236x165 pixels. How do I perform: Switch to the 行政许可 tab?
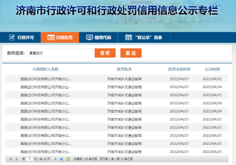coord(20,37)
